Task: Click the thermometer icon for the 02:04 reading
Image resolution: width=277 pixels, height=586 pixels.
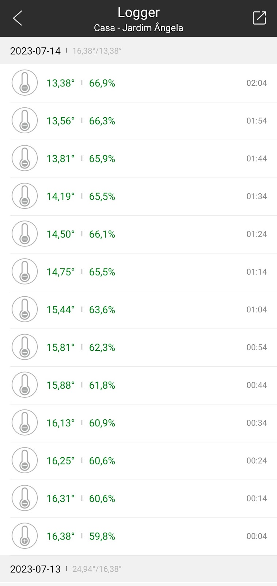Action: coord(25,83)
